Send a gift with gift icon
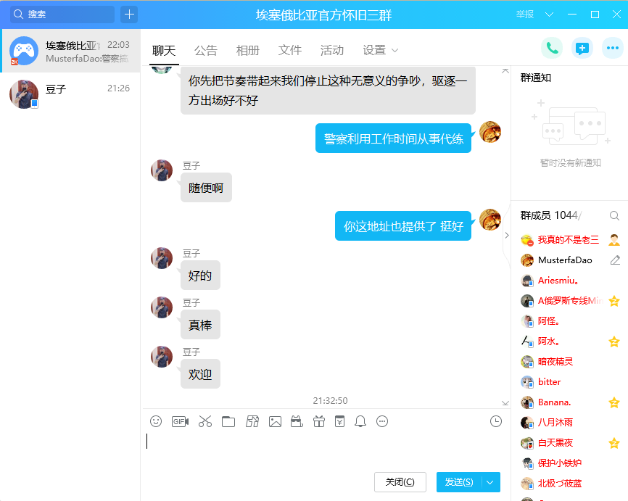 pyautogui.click(x=319, y=421)
